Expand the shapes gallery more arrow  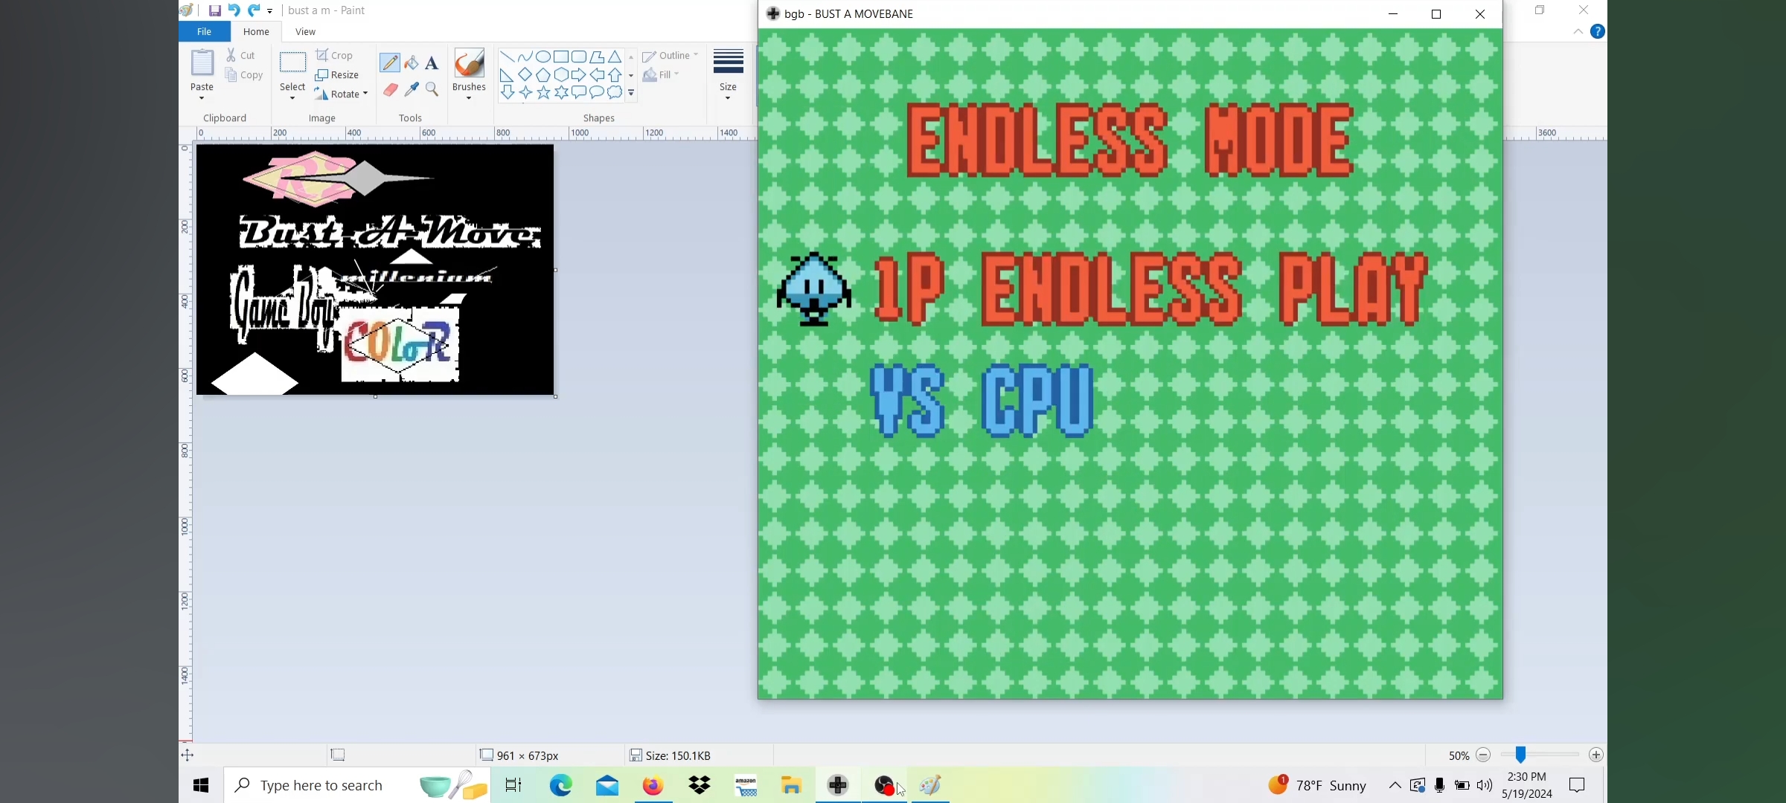pyautogui.click(x=631, y=93)
